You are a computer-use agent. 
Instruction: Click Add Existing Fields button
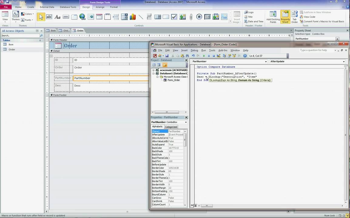pyautogui.click(x=273, y=17)
